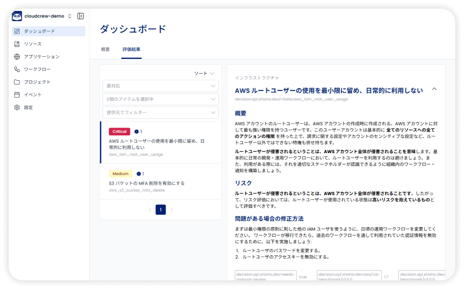Image resolution: width=464 pixels, height=289 pixels.
Task: Open the ソート sort dropdown
Action: click(204, 74)
